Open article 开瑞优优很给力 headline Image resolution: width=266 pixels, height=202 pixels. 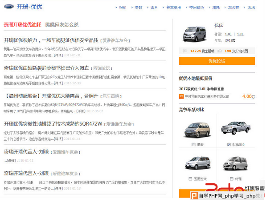51,40
